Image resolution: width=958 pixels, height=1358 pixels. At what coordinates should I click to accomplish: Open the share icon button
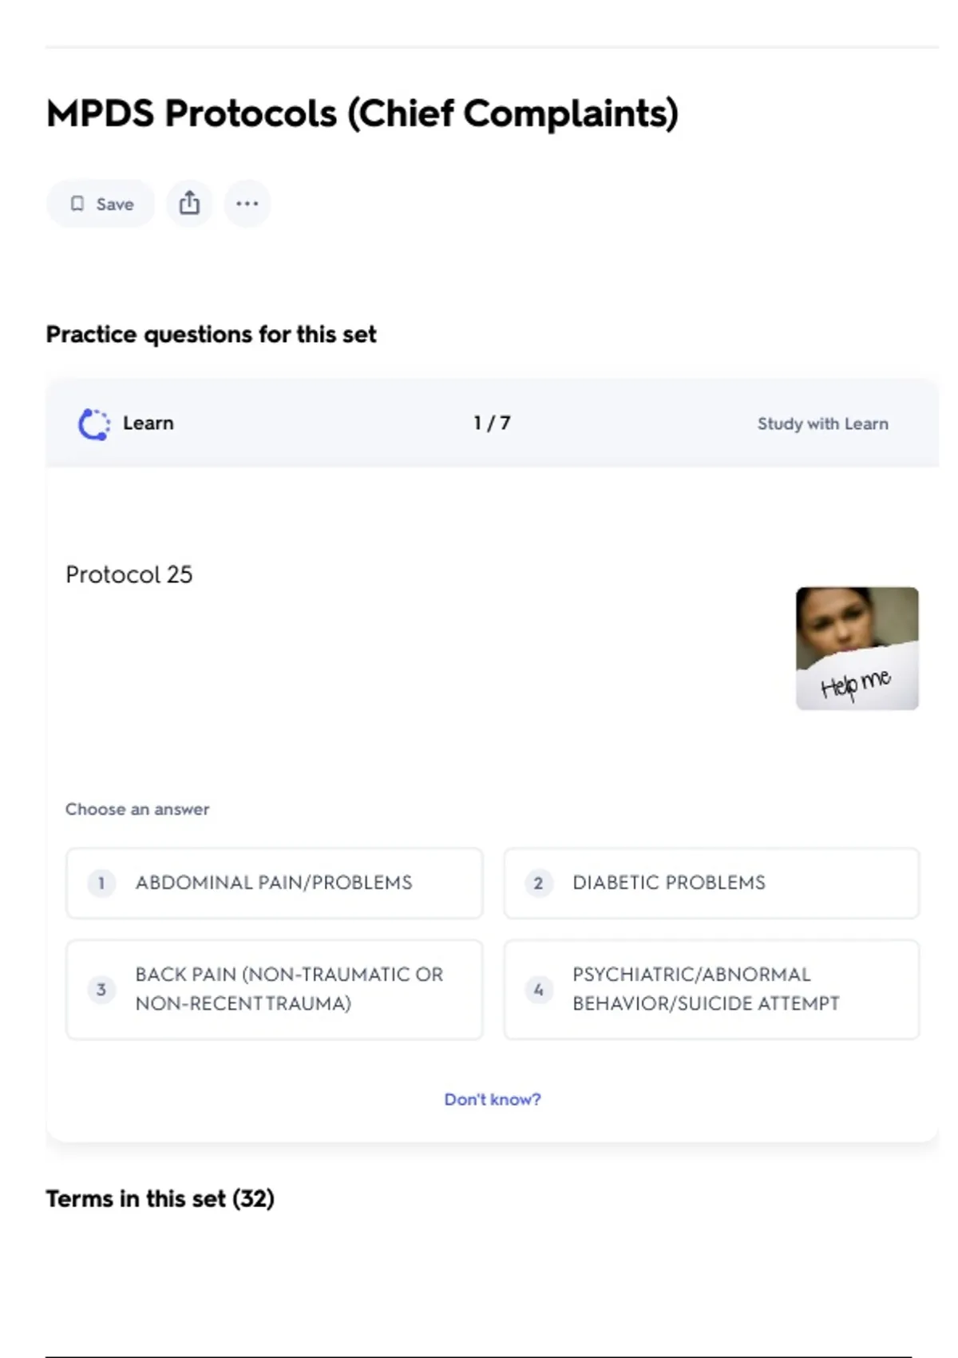(x=189, y=204)
